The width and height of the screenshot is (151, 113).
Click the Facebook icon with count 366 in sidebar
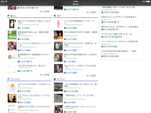click(x=102, y=56)
